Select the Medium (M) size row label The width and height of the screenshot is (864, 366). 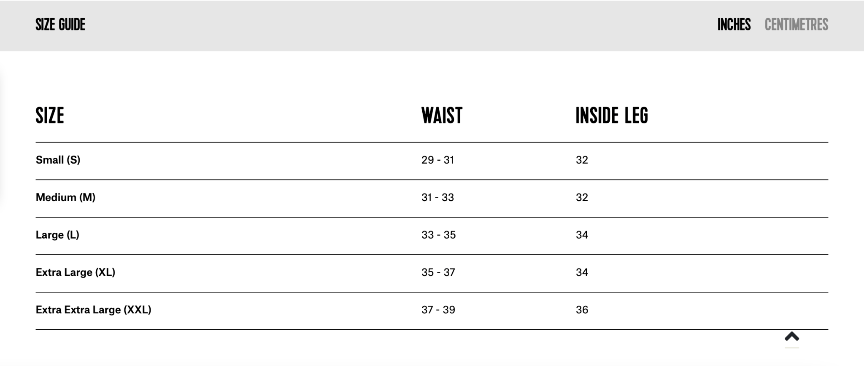coord(65,197)
